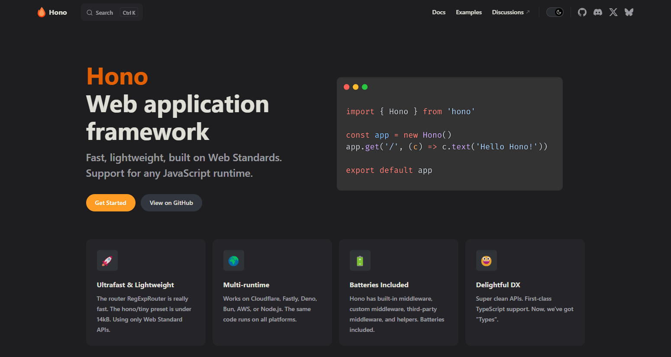
Task: Click the 'Web application framework' headline
Action: coord(177,118)
